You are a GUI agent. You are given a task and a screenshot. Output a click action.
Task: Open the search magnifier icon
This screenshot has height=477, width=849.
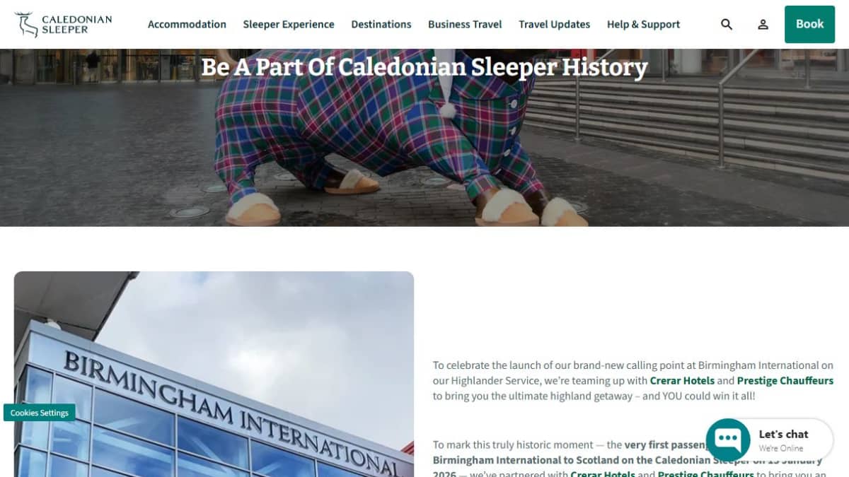pos(727,24)
